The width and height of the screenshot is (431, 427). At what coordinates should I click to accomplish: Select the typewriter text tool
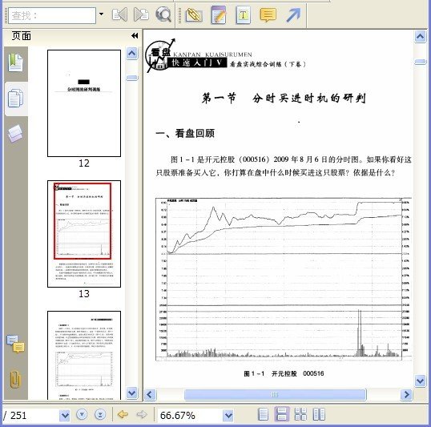[x=243, y=15]
